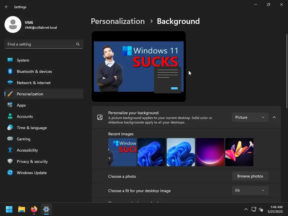Click the Time & language sidebar label
Screen dimensions: 288x216
pos(32,128)
